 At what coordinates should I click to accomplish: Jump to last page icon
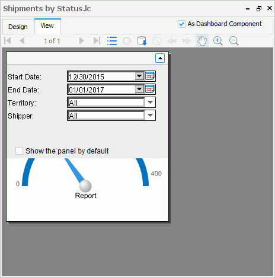click(x=97, y=41)
